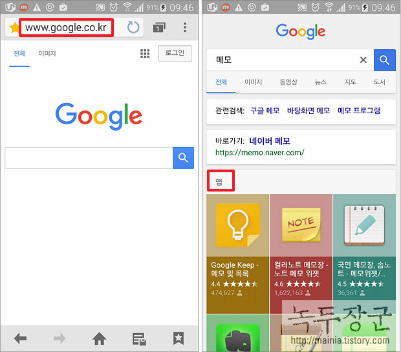Open the browser home page icon
This screenshot has width=401, height=352.
(99, 338)
